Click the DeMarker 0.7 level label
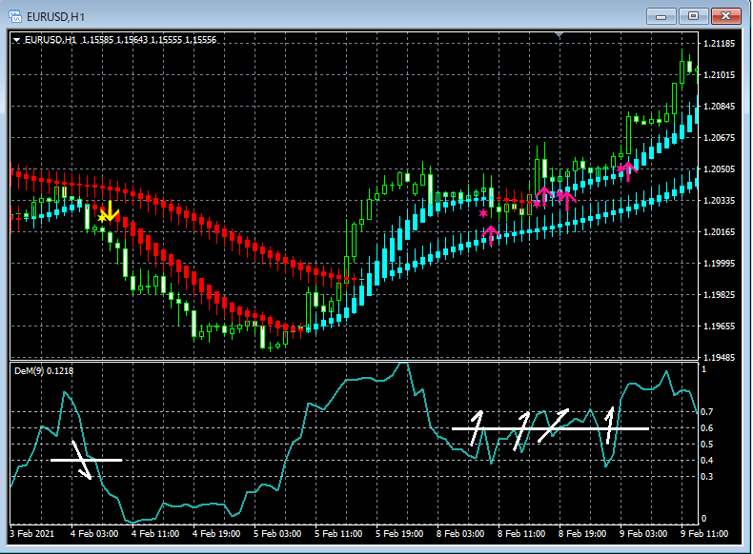Image resolution: width=753 pixels, height=554 pixels. (707, 412)
